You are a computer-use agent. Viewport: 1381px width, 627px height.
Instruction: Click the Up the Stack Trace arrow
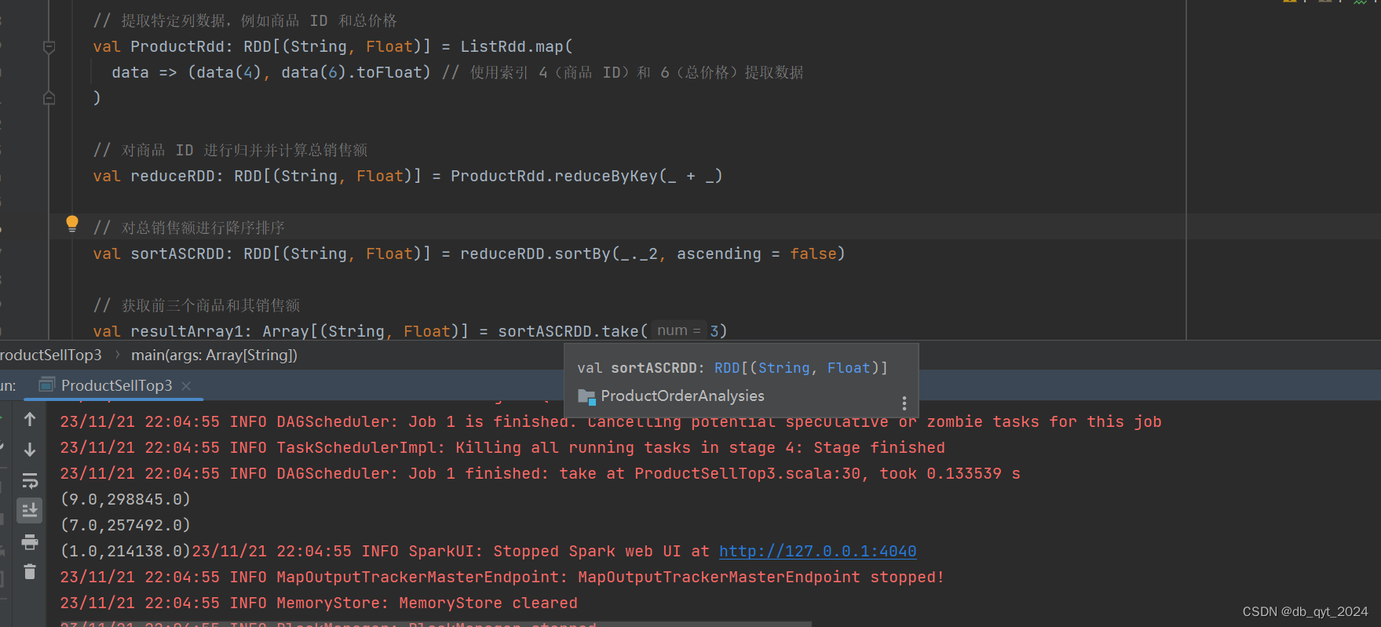[x=30, y=420]
